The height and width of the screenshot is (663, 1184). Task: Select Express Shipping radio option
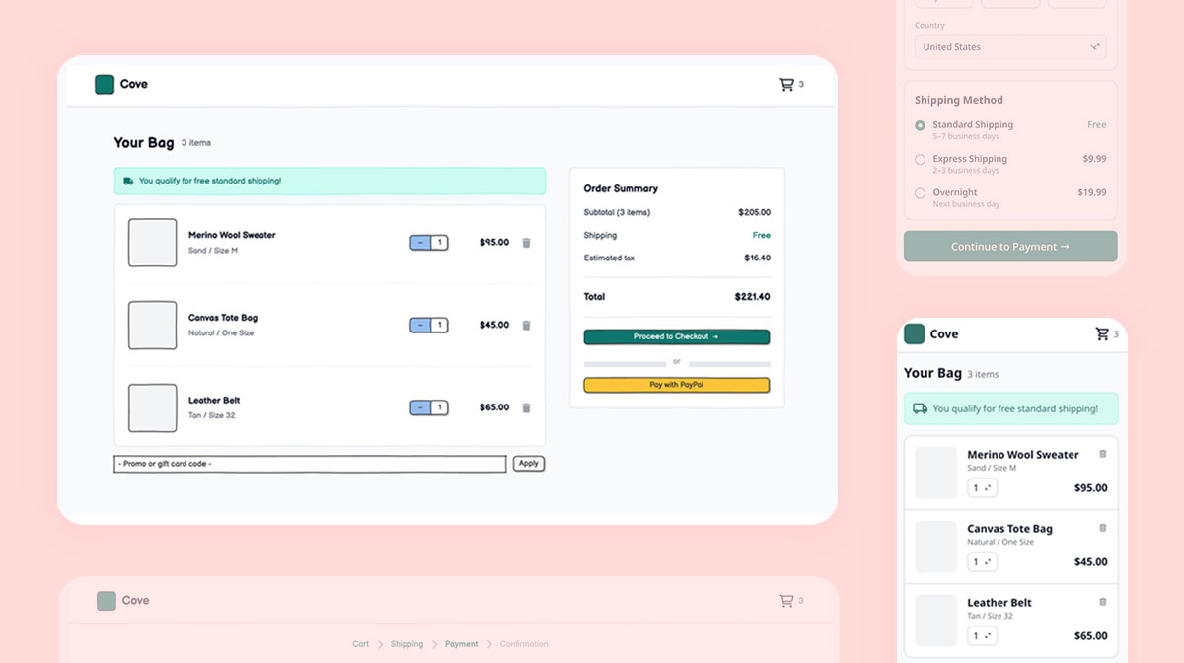pyautogui.click(x=920, y=159)
